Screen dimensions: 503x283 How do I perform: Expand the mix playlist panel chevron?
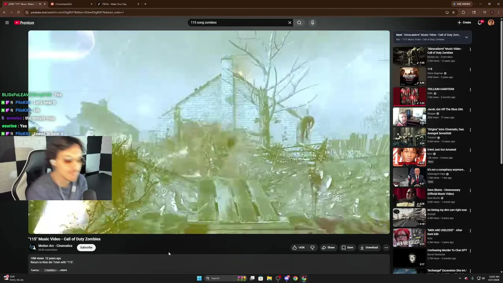coord(466,37)
